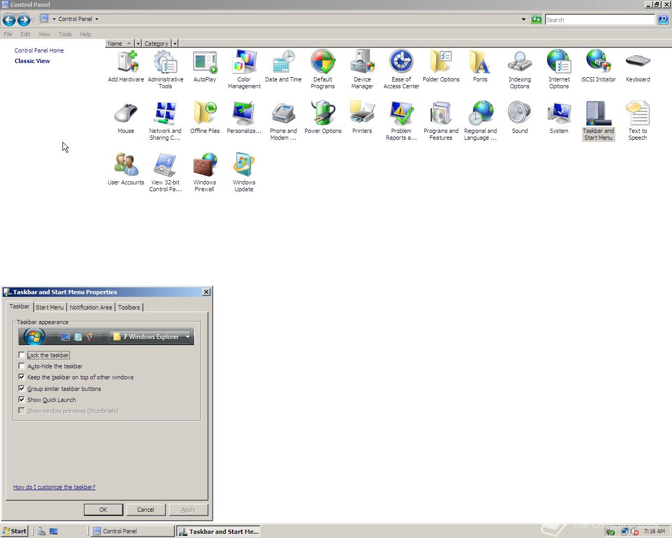672x538 pixels.
Task: Open Problem Reports and Solutions
Action: click(x=402, y=121)
